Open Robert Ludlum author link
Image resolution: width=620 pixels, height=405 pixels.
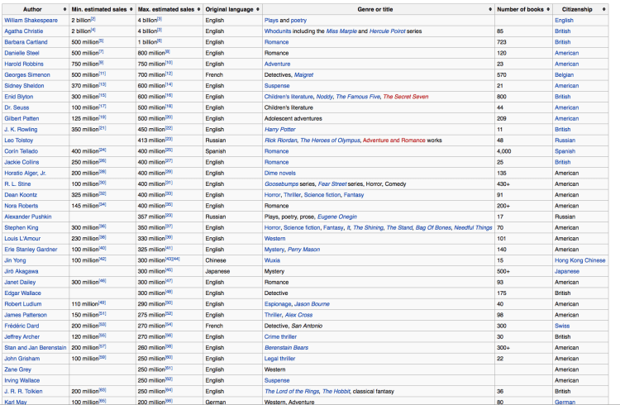point(23,304)
